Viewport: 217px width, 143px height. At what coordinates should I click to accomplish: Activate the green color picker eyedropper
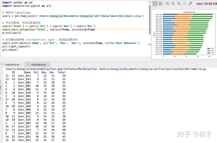click(x=190, y=4)
